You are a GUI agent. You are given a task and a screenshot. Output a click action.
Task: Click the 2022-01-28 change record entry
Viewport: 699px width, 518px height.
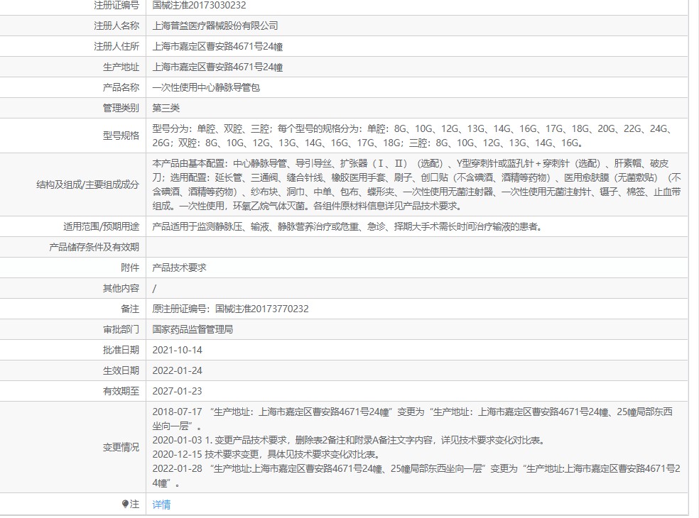pos(416,475)
